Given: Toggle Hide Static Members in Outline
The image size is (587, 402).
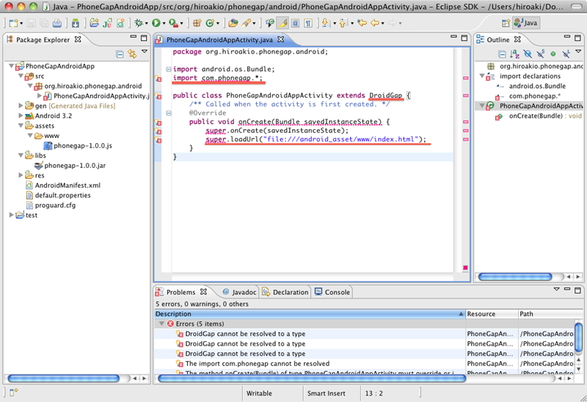Looking at the screenshot, I should pyautogui.click(x=541, y=54).
